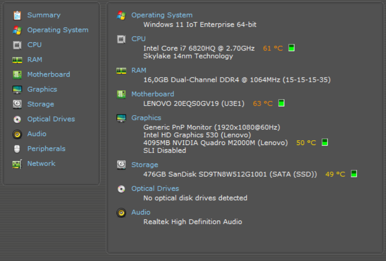Viewport: 386px width, 261px height.
Task: Select CPU in the sidebar list
Action: click(x=34, y=45)
